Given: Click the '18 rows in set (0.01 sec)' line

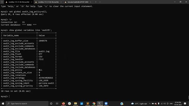Looking at the screenshot, I should pos(16,91).
